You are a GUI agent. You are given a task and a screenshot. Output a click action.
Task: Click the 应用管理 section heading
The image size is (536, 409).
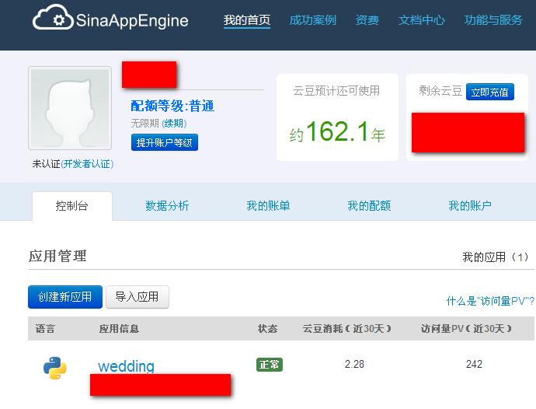[57, 257]
